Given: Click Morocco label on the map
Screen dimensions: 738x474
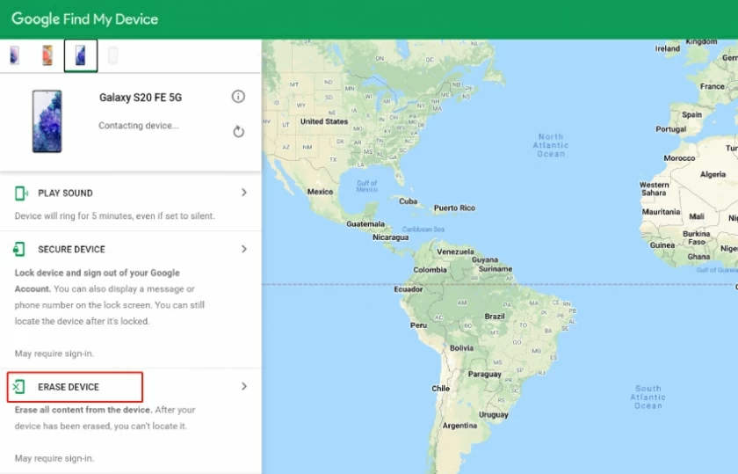Looking at the screenshot, I should pos(679,158).
